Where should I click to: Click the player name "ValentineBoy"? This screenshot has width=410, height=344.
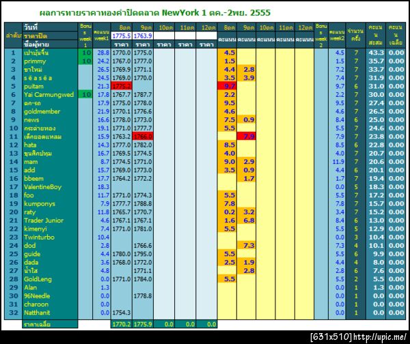tap(42, 187)
